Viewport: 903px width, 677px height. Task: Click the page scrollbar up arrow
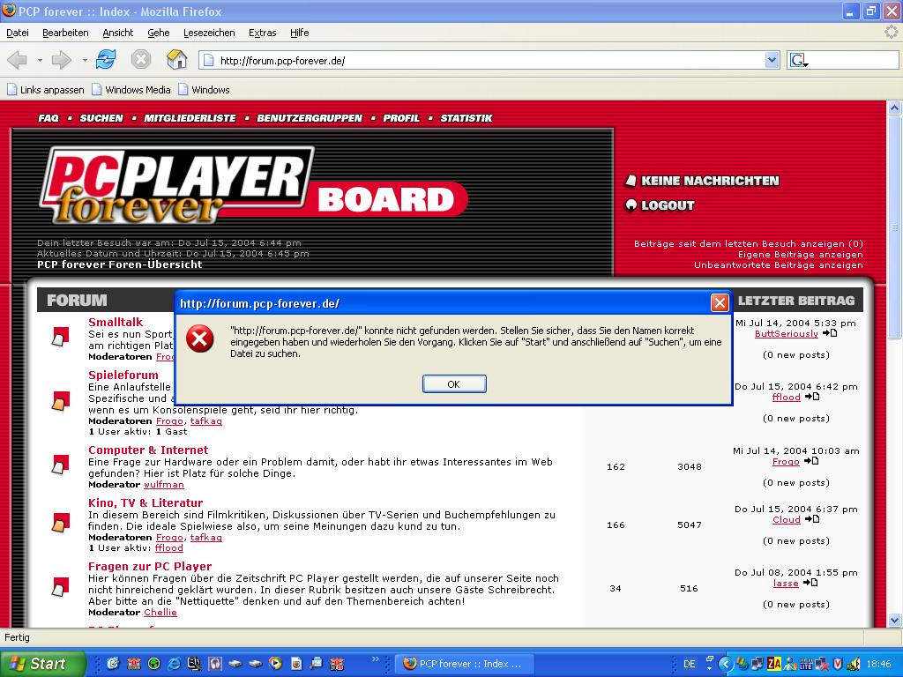click(894, 108)
